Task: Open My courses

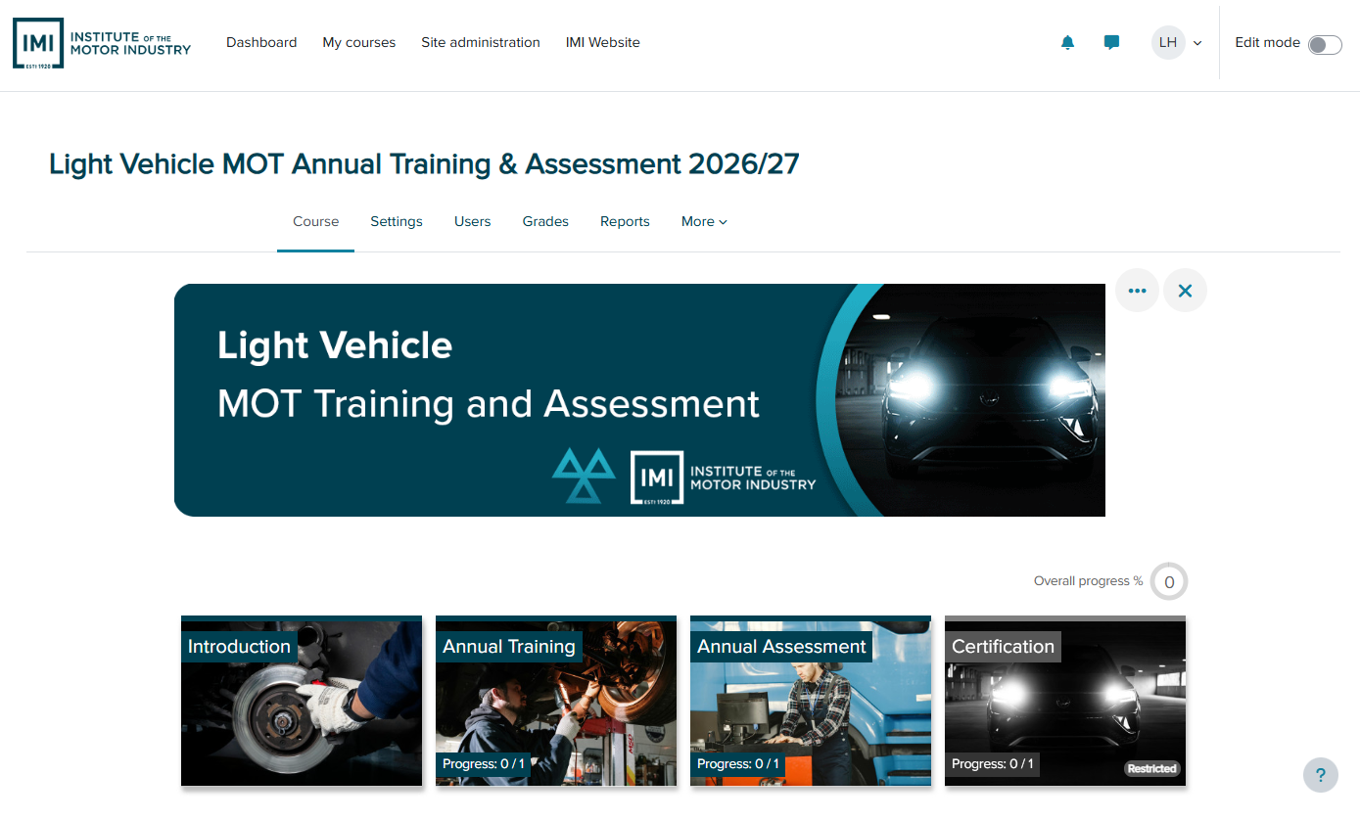Action: click(359, 43)
